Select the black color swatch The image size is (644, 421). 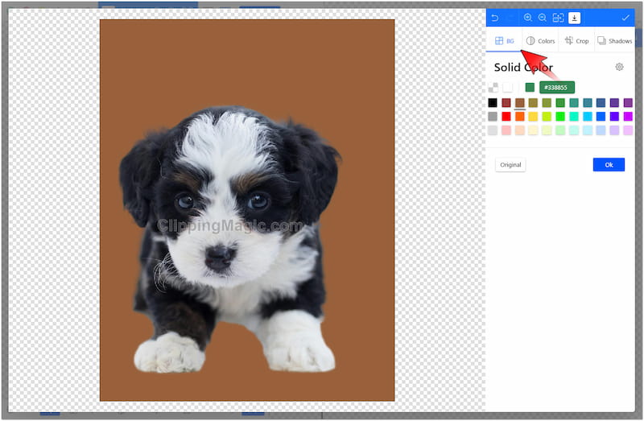[x=493, y=103]
